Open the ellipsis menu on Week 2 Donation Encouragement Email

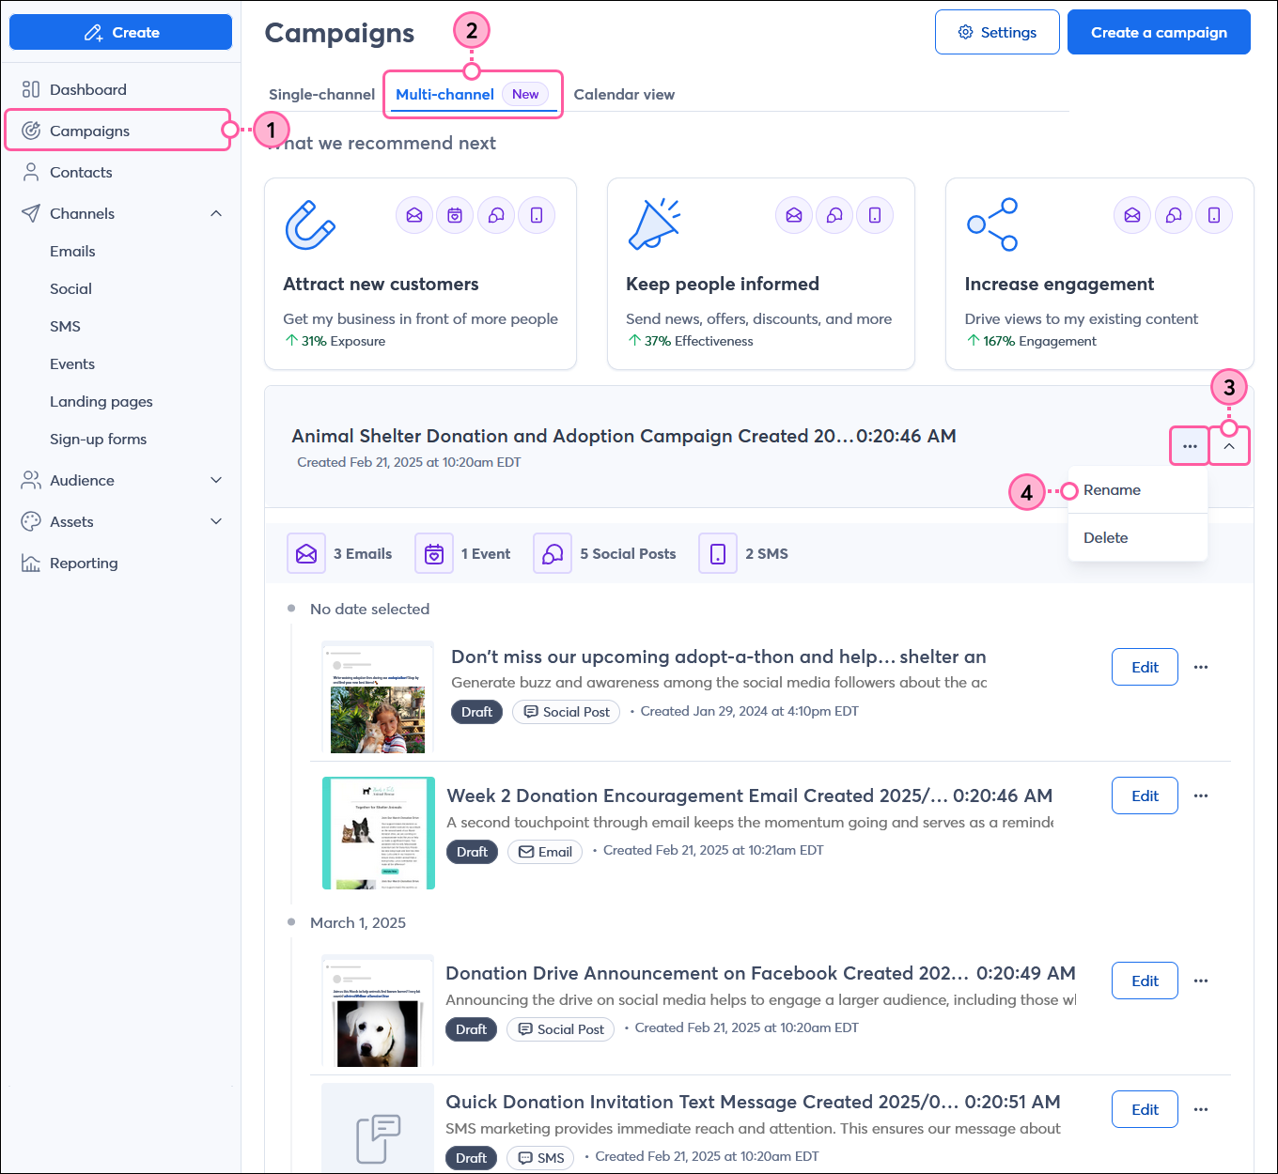(x=1201, y=796)
